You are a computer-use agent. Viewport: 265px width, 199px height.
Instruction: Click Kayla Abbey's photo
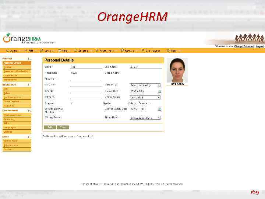(x=177, y=70)
